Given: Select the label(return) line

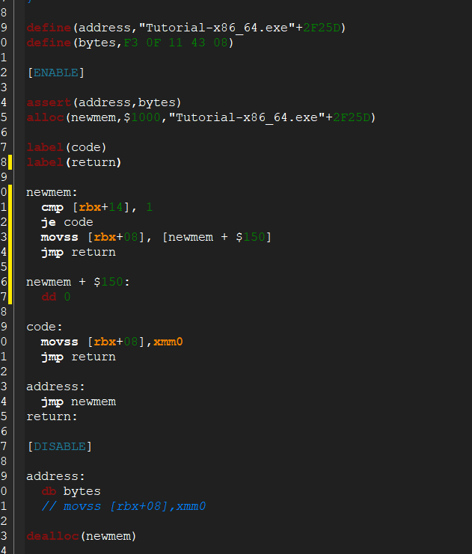Looking at the screenshot, I should pos(73,162).
